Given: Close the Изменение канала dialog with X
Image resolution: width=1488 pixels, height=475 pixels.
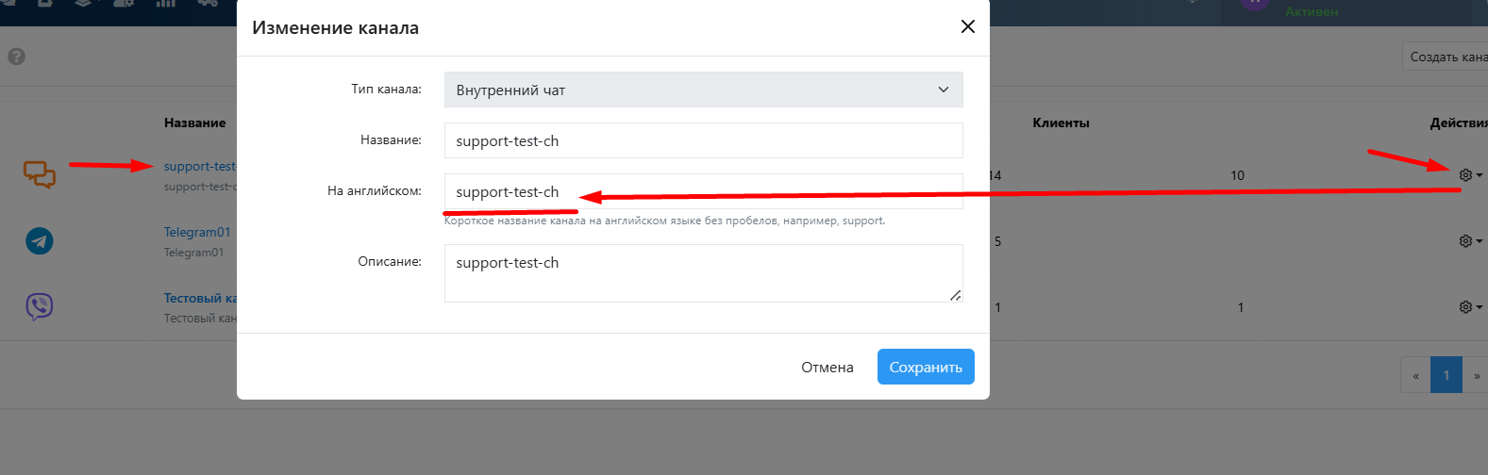Looking at the screenshot, I should tap(967, 26).
